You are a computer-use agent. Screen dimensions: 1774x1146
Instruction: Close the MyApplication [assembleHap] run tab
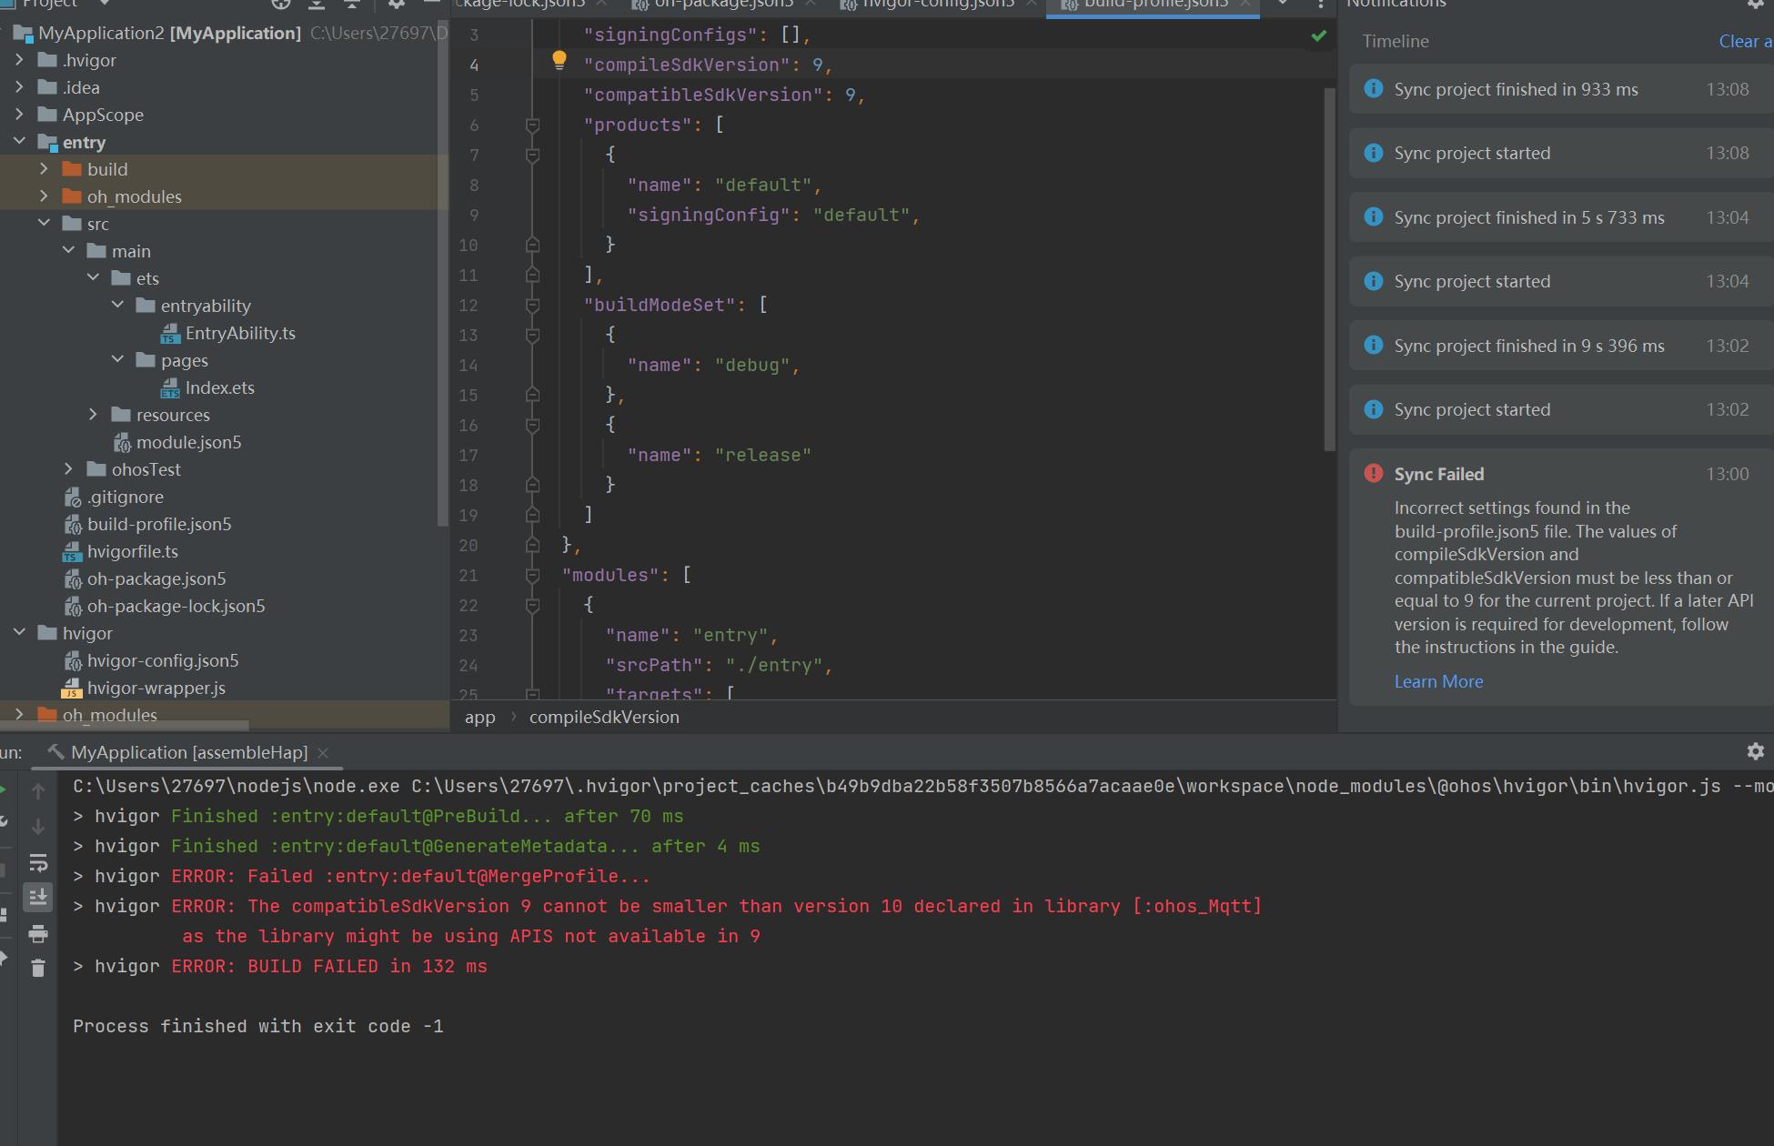(323, 752)
